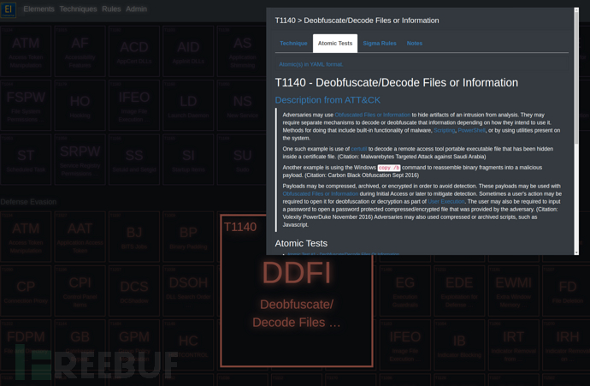Open the User Execution link
The height and width of the screenshot is (386, 590).
coord(446,202)
